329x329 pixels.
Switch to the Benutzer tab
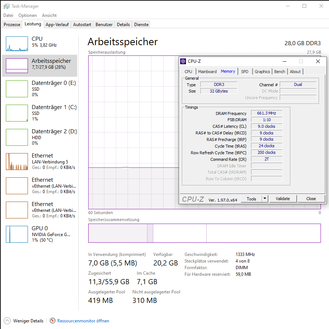point(104,25)
